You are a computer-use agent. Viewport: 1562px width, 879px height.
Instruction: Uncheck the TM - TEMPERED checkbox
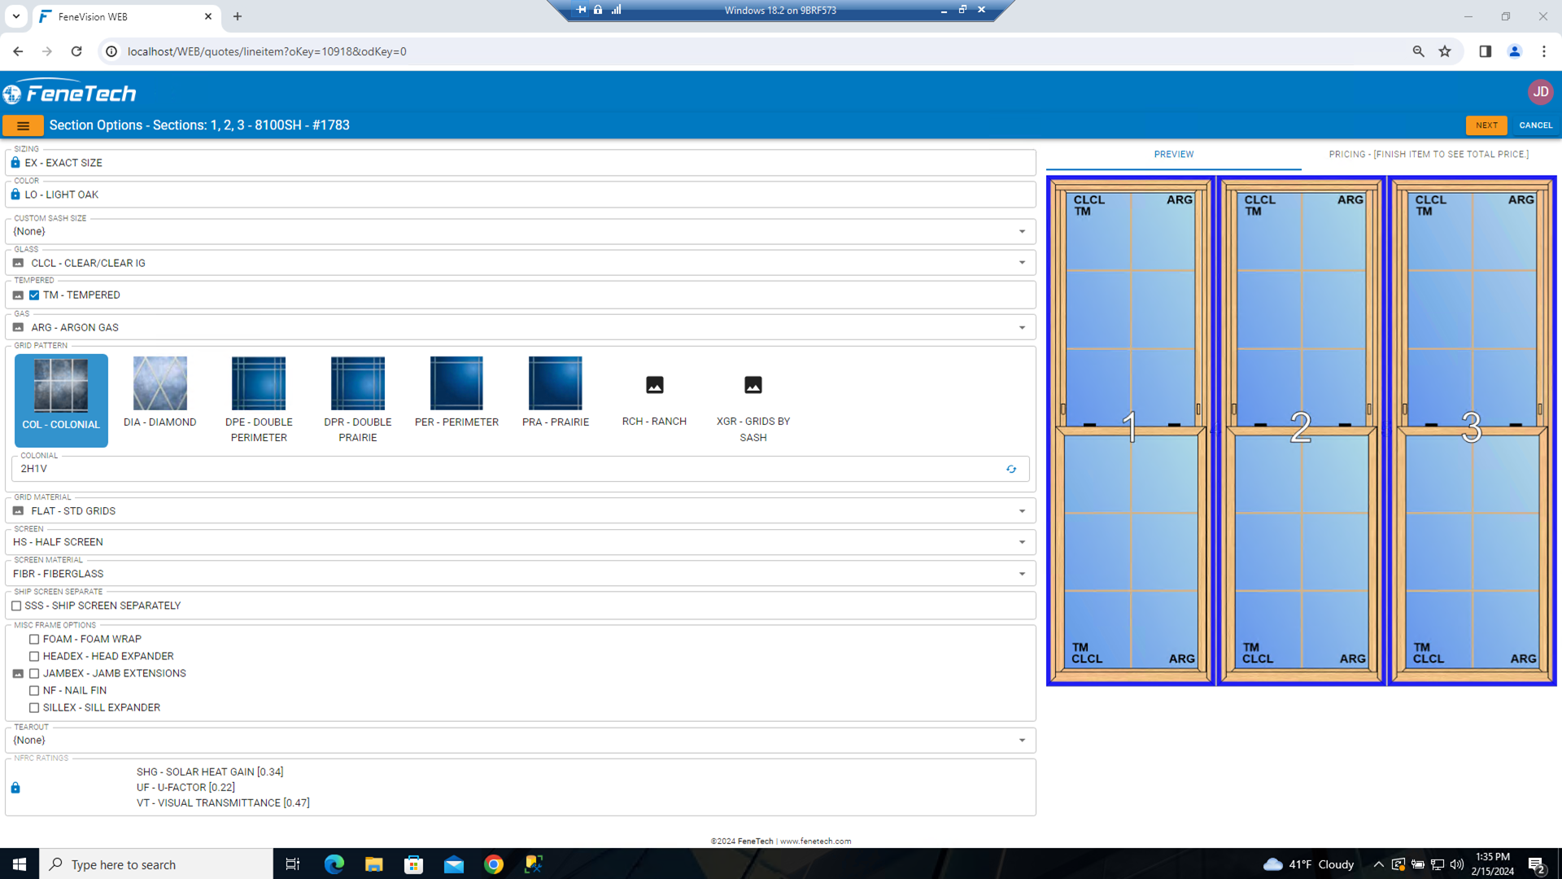pos(34,295)
